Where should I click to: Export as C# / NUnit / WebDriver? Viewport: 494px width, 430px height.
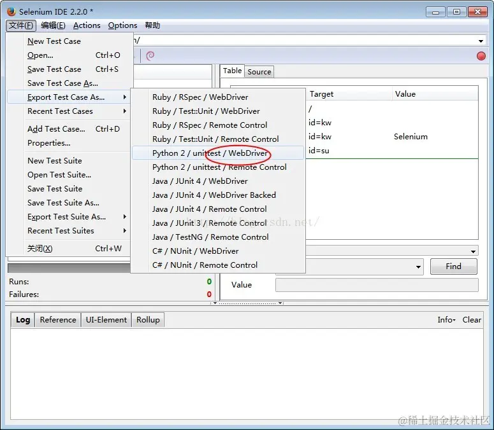(x=218, y=251)
